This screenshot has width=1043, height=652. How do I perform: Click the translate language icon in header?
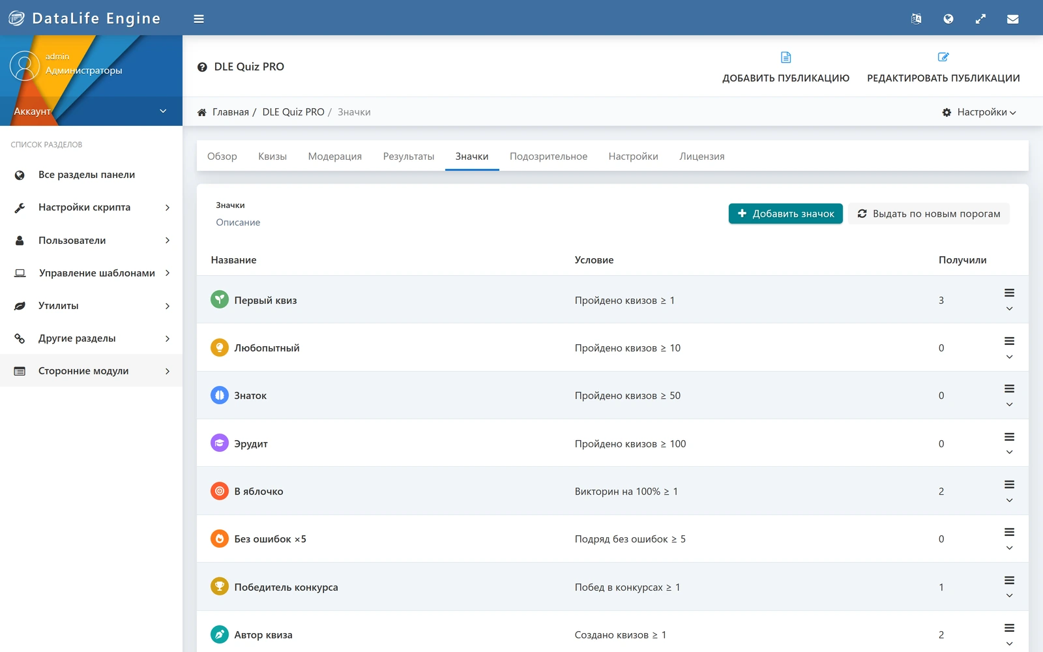(x=916, y=19)
